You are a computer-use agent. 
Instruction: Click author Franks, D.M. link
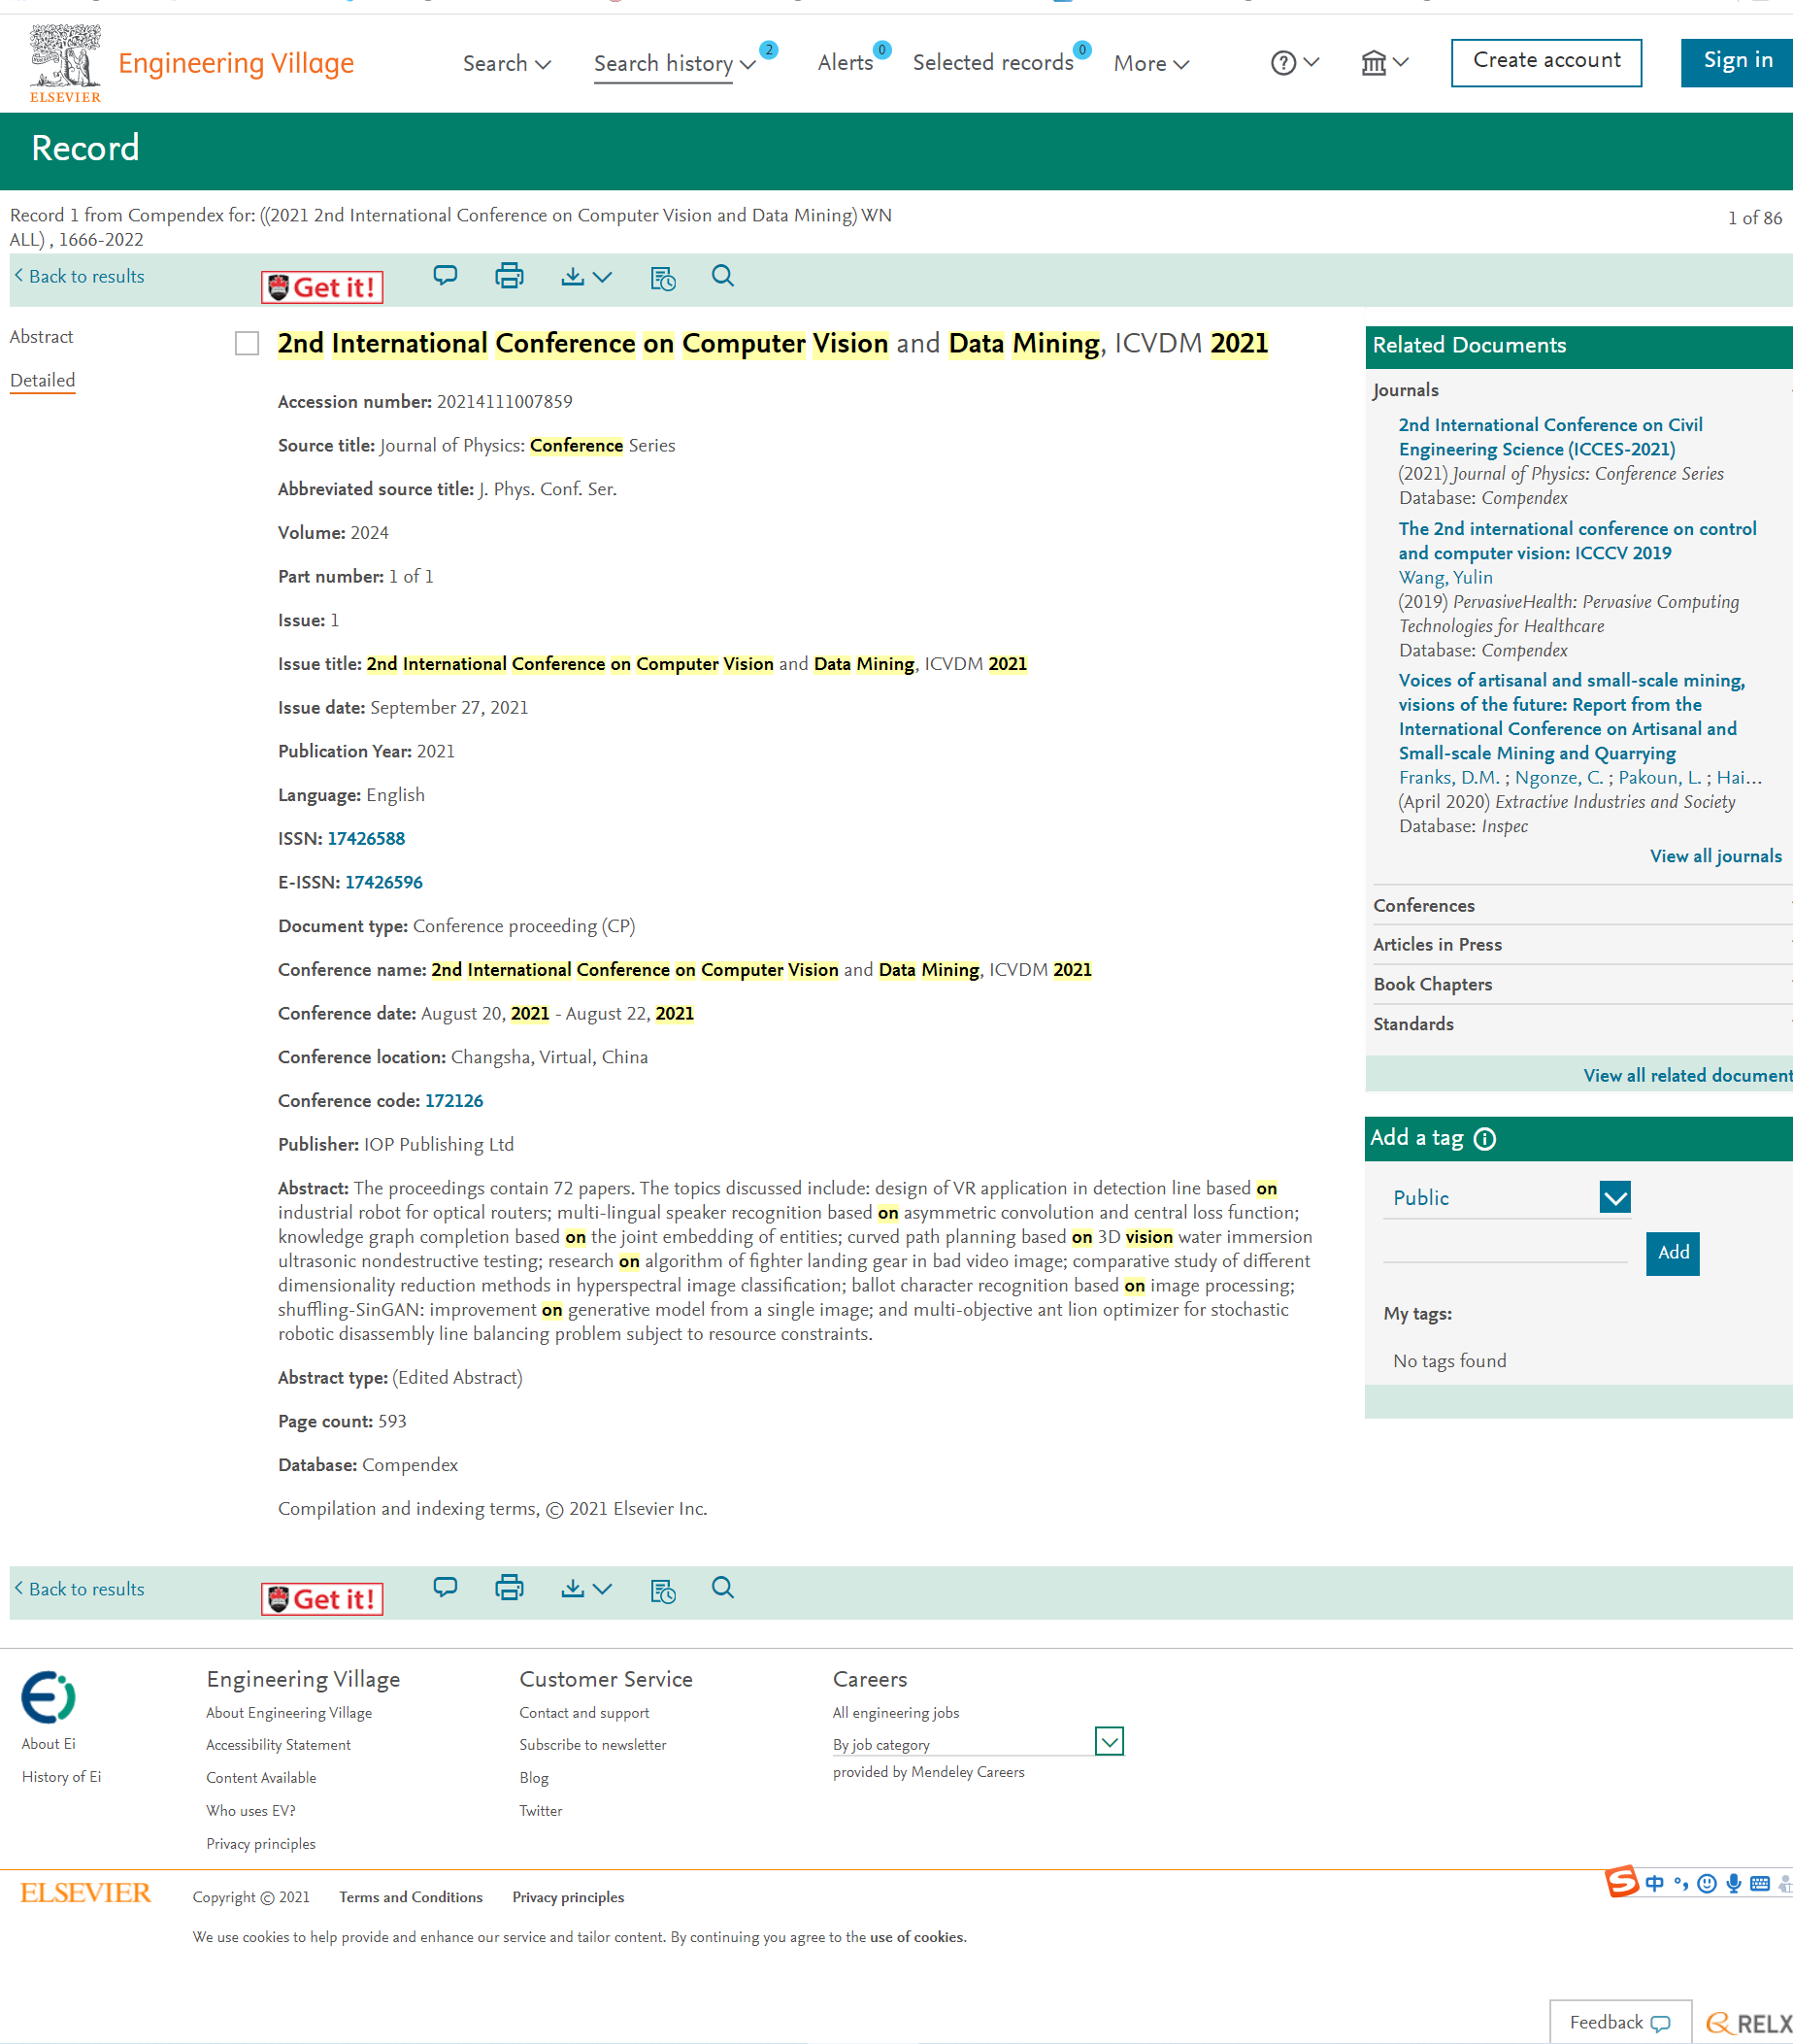pyautogui.click(x=1449, y=778)
